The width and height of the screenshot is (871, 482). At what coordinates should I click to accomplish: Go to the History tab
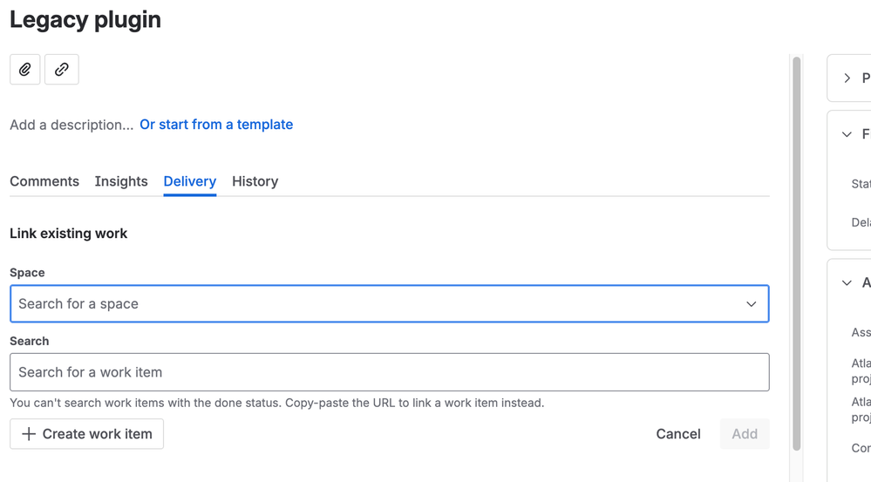click(x=255, y=181)
